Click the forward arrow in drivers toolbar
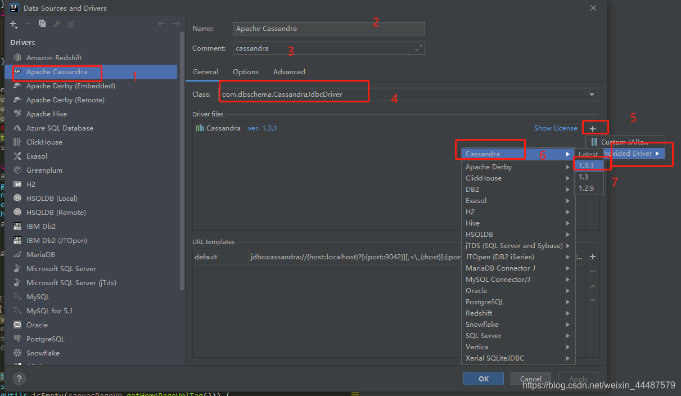Screen dimensions: 681x396 tap(177, 24)
